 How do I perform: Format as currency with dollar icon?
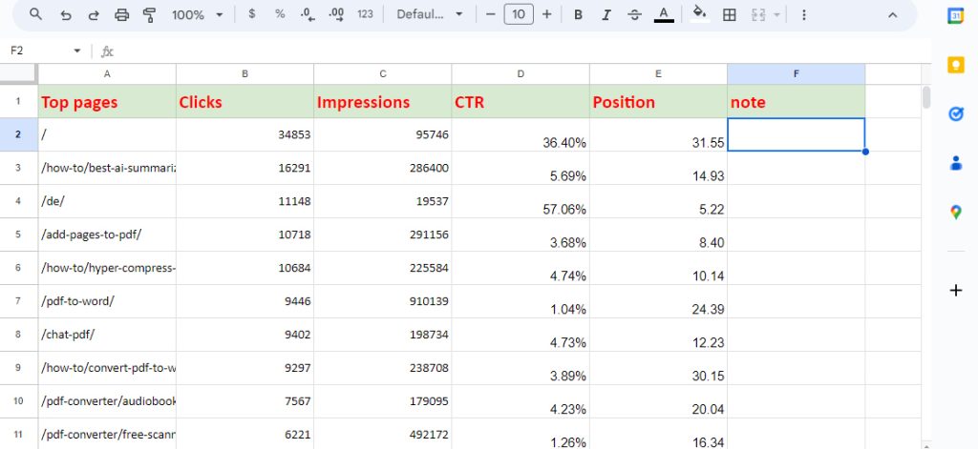[251, 14]
